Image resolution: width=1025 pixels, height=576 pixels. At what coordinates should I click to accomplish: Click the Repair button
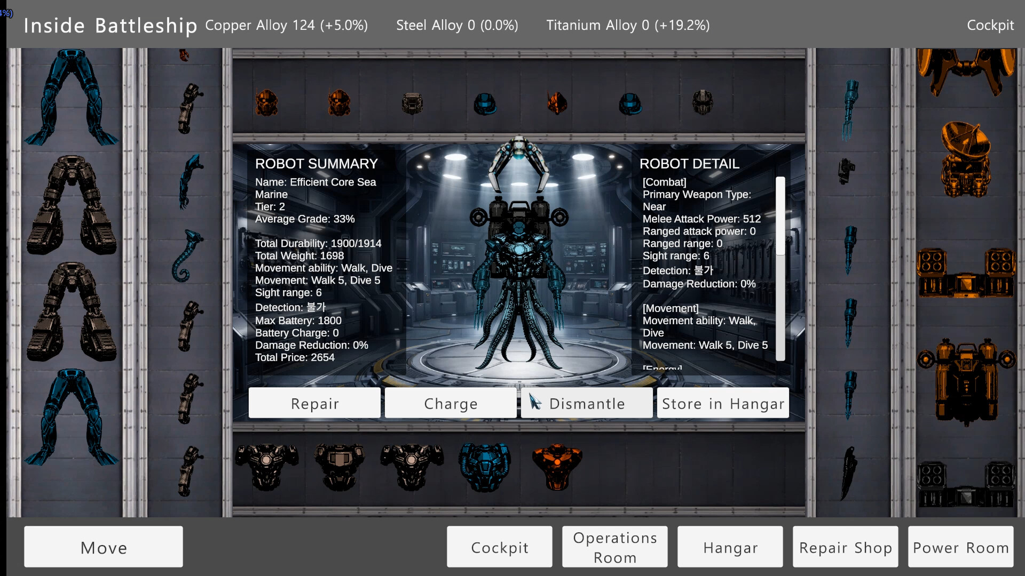(314, 403)
